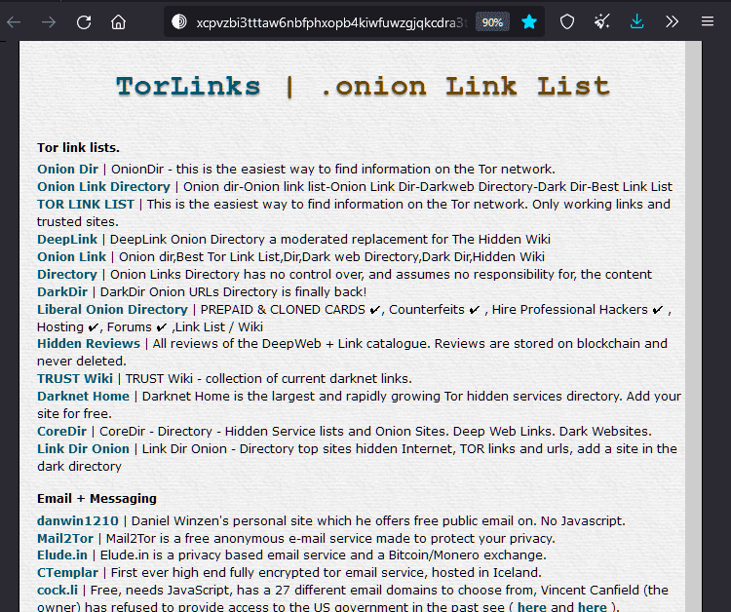Open the Directory link
Screen dimensions: 731x612
[x=67, y=275]
